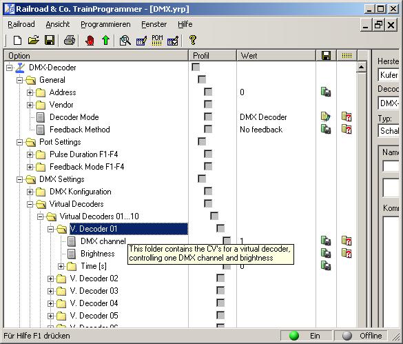Click the Wert column header
This screenshot has width=403, height=344.
point(276,56)
